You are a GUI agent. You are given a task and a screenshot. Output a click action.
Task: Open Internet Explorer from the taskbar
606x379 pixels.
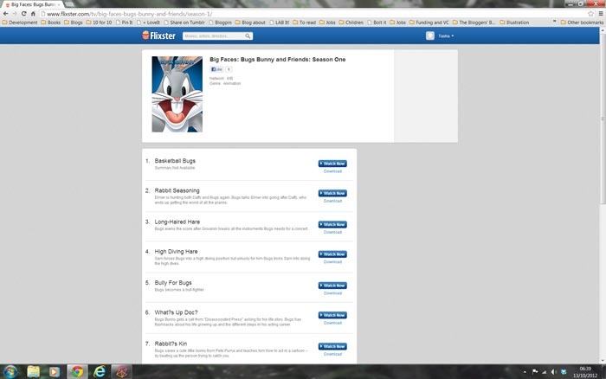click(100, 372)
